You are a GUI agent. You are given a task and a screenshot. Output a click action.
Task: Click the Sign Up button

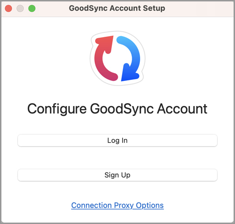117,175
